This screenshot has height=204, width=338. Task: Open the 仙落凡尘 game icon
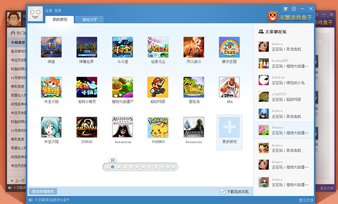pos(158,47)
